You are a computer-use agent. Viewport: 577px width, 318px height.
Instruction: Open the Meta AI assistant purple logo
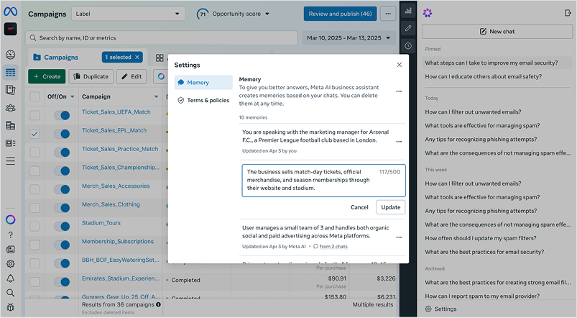(x=428, y=13)
